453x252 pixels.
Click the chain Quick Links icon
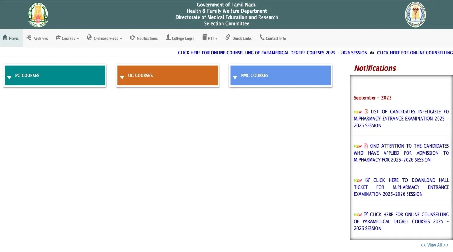228,37
